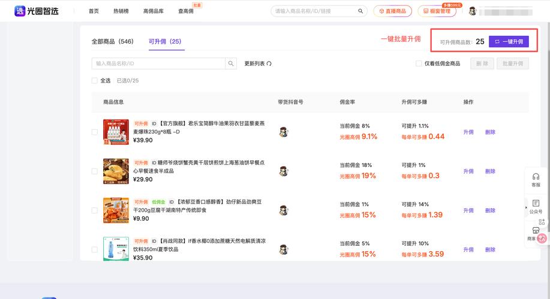Open 君乐宝 product thumbnail
The width and height of the screenshot is (550, 299).
coord(116,132)
